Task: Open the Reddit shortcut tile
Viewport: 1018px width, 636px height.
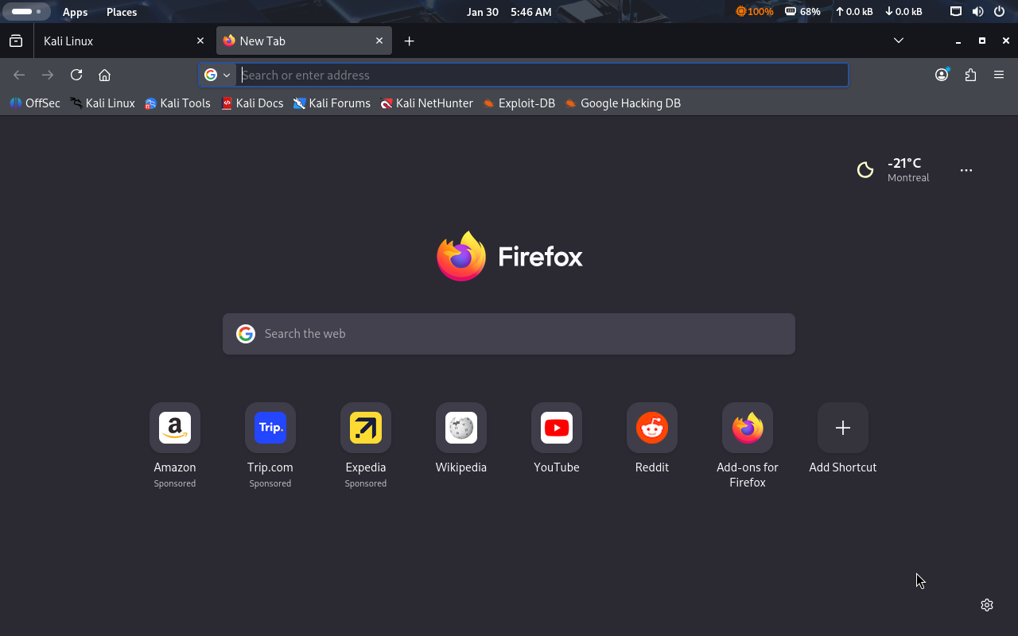Action: coord(652,428)
